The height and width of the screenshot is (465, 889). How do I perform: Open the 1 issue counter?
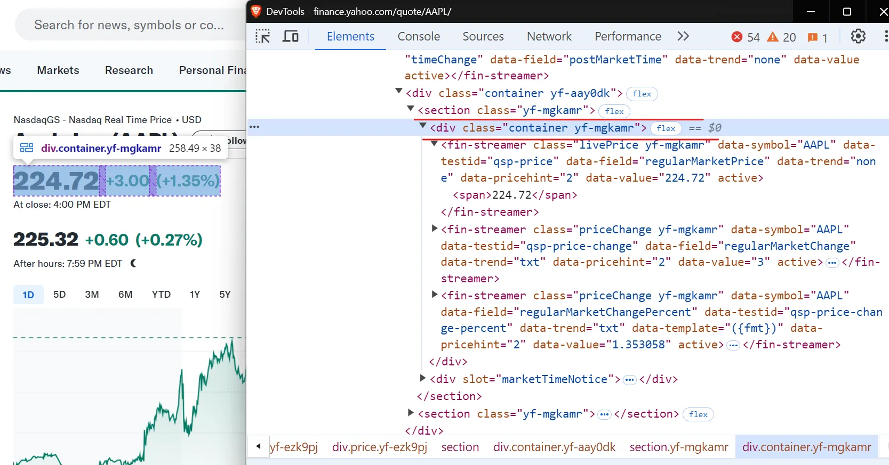click(x=818, y=37)
